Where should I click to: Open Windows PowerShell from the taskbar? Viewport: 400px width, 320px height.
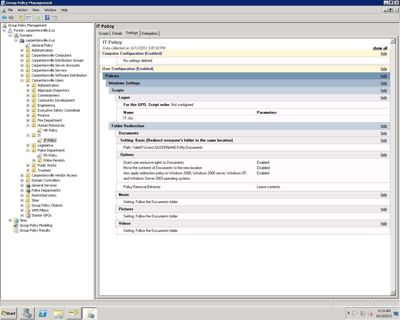[x=42, y=313]
